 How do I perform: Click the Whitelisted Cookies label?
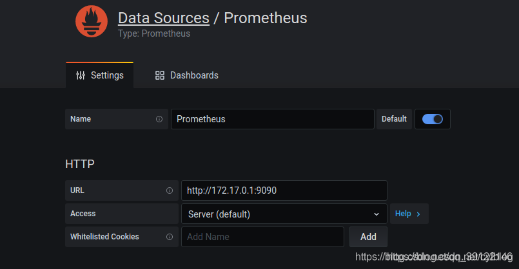(x=104, y=237)
